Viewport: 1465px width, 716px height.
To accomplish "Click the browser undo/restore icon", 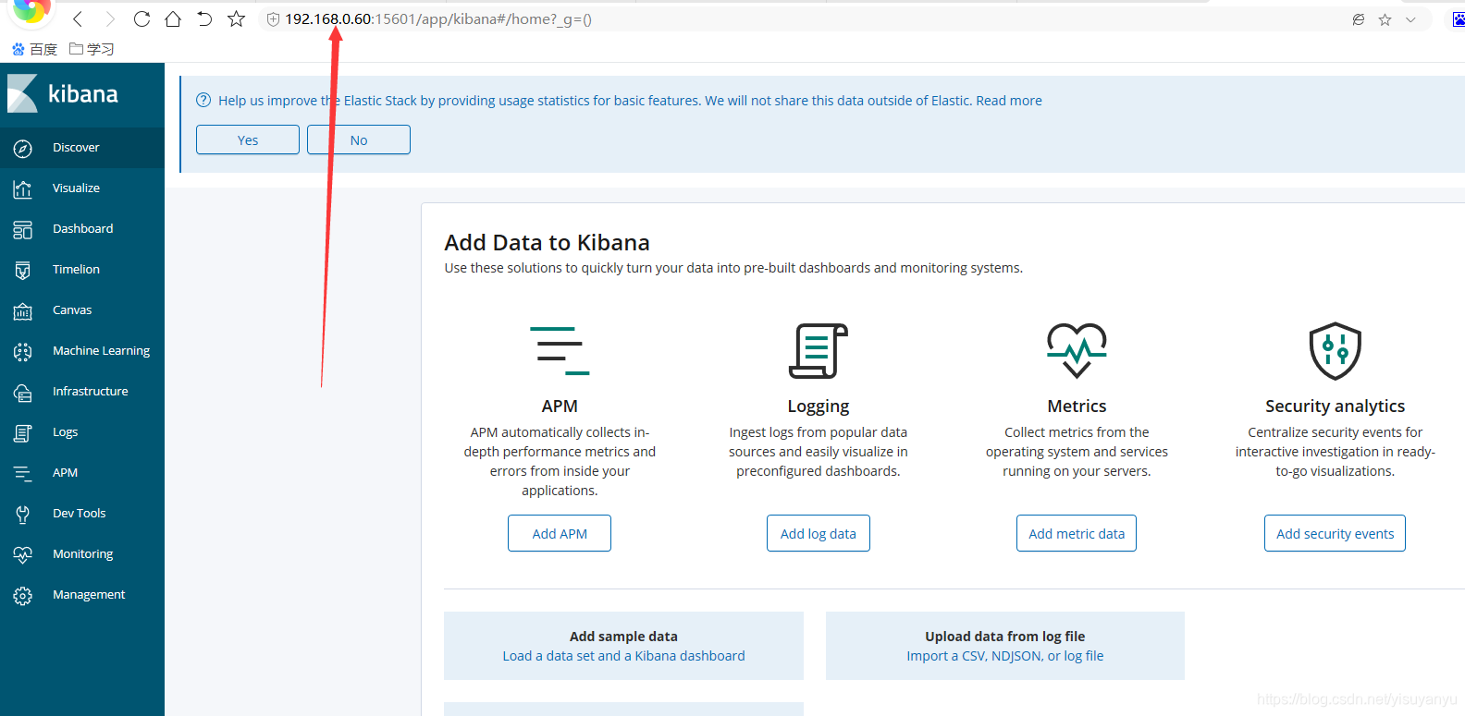I will point(204,18).
